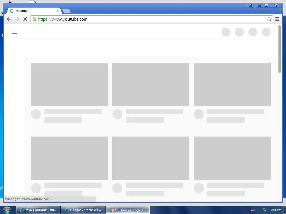Viewport: 286px width, 214px height.
Task: Open the Chrome hamburger menu
Action: pos(277,19)
